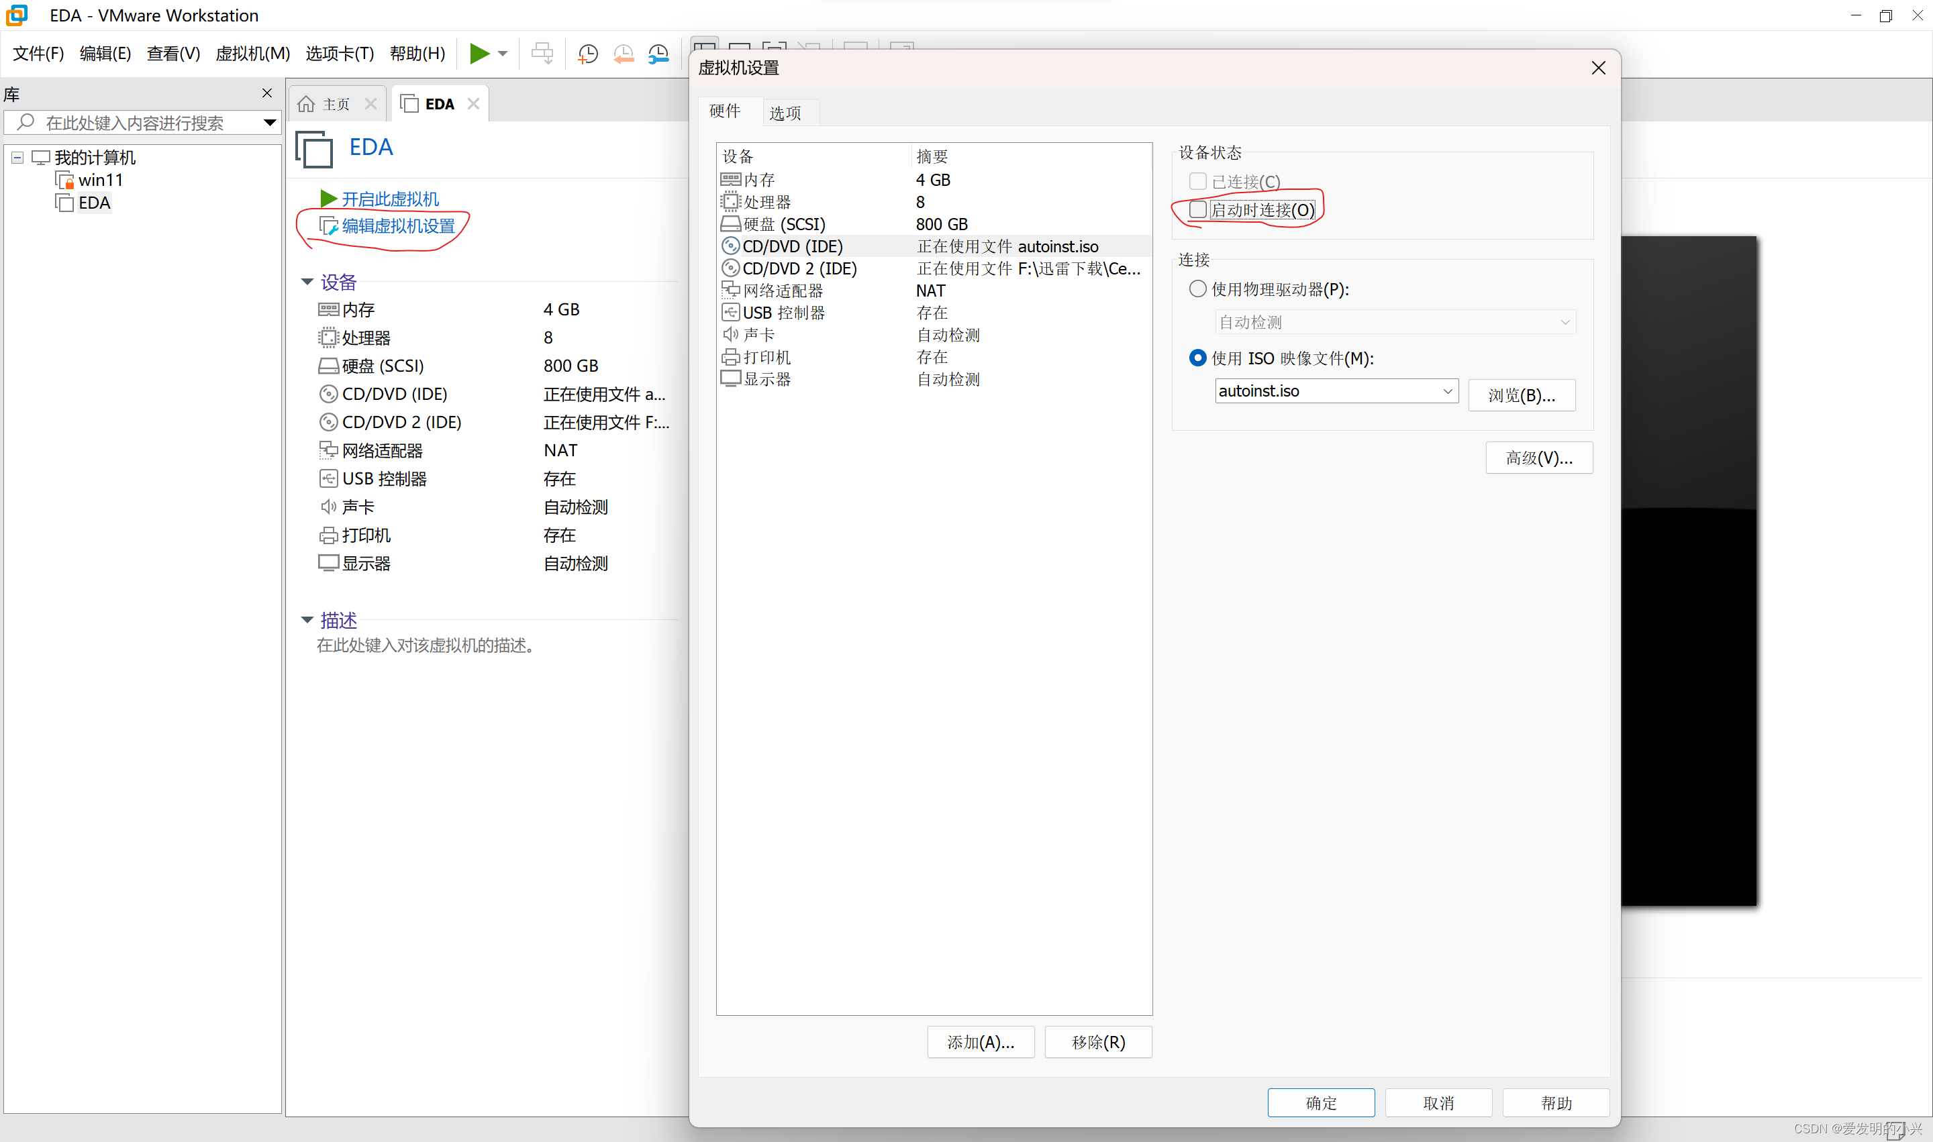Click 声卡 speaker icon in EDA summary

(328, 507)
